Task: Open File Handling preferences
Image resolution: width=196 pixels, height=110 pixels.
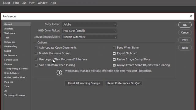Action: pos(10,46)
